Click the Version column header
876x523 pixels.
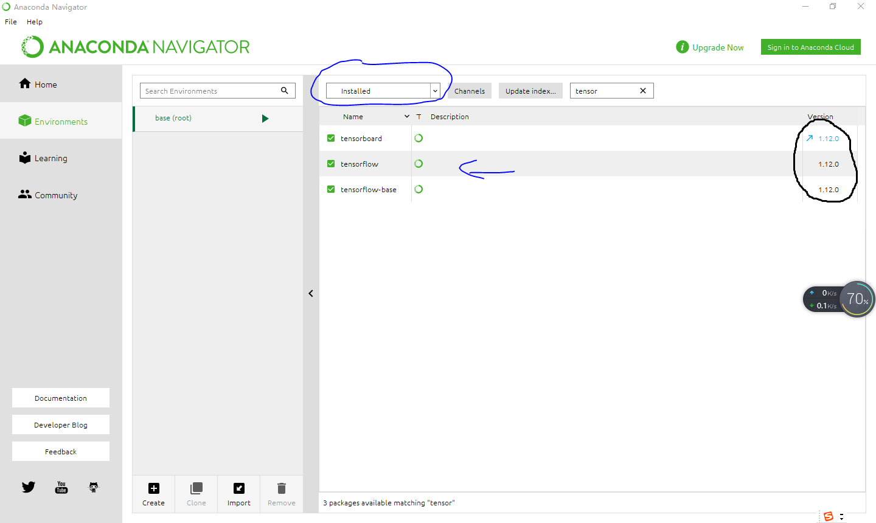pos(821,117)
